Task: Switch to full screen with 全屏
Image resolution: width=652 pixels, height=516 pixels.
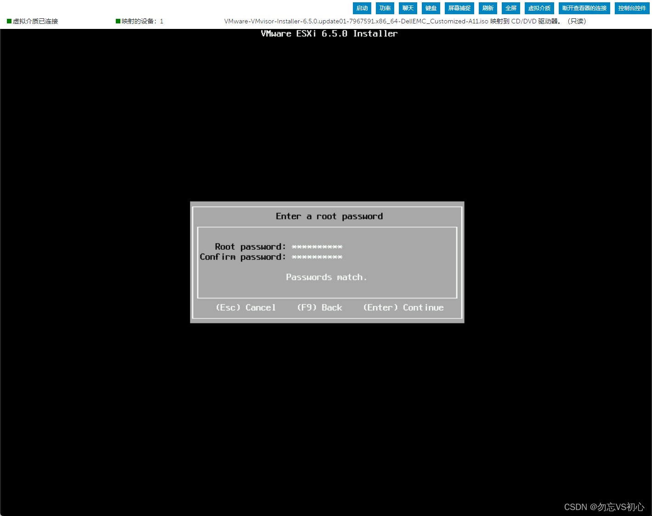Action: (x=511, y=8)
